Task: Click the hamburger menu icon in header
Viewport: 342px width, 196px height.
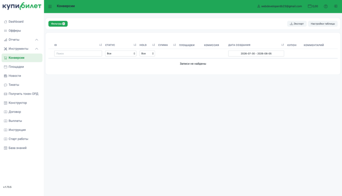Action: pyautogui.click(x=50, y=6)
